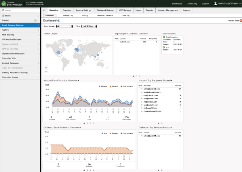Toggle the Blocked legend in outbound chart

click(x=114, y=133)
